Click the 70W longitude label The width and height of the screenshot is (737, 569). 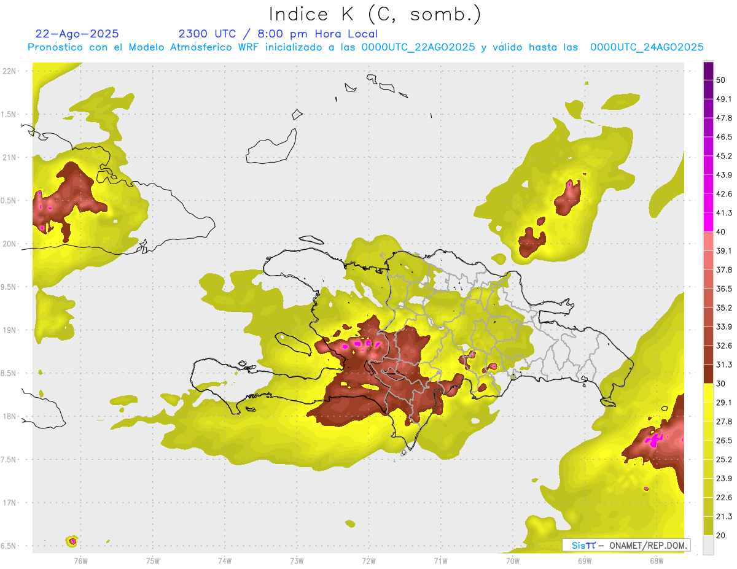(512, 560)
